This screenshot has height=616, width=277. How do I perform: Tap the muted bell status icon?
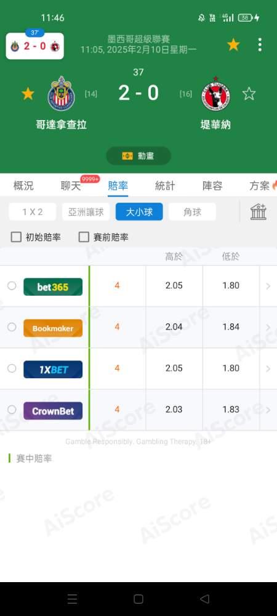(x=202, y=18)
